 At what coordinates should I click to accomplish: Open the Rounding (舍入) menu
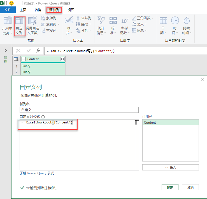point(139,24)
